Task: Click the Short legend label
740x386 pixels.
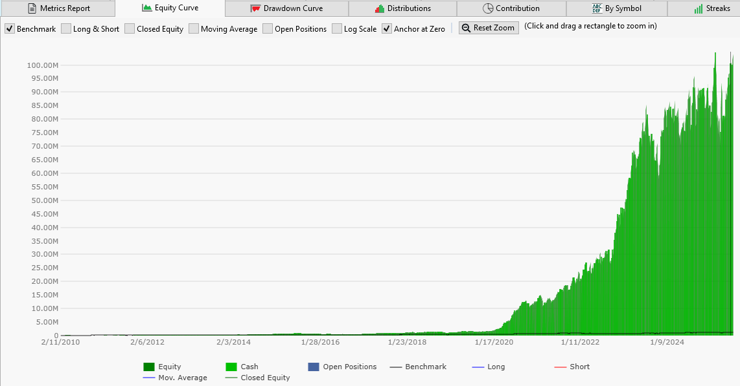Action: (x=579, y=367)
